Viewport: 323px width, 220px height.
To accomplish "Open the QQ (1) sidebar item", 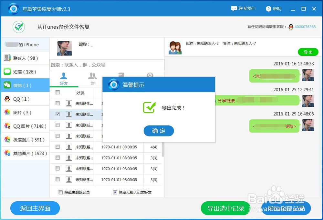I will pos(25,99).
